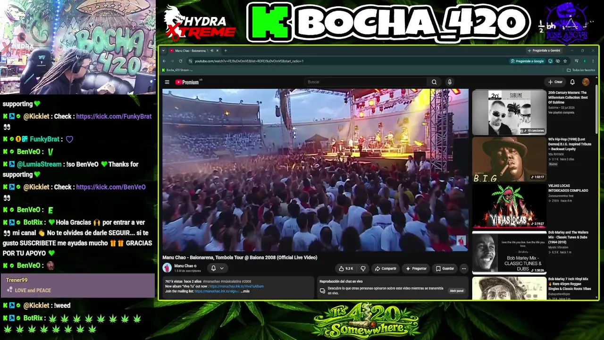The height and width of the screenshot is (340, 604).
Task: Click the Manu Chao live video player
Action: point(315,170)
